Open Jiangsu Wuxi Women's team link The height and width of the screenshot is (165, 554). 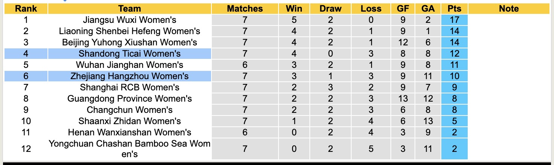pyautogui.click(x=130, y=20)
